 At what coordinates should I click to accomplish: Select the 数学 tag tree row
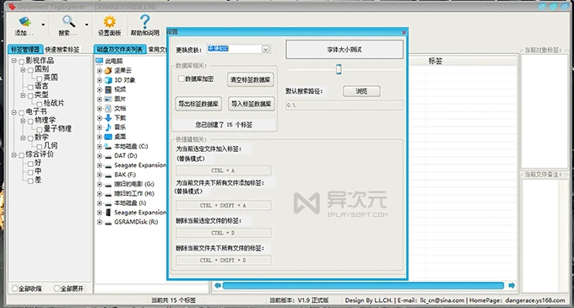coord(41,138)
